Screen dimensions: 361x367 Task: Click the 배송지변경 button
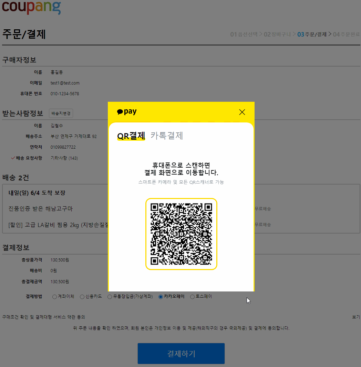[61, 113]
